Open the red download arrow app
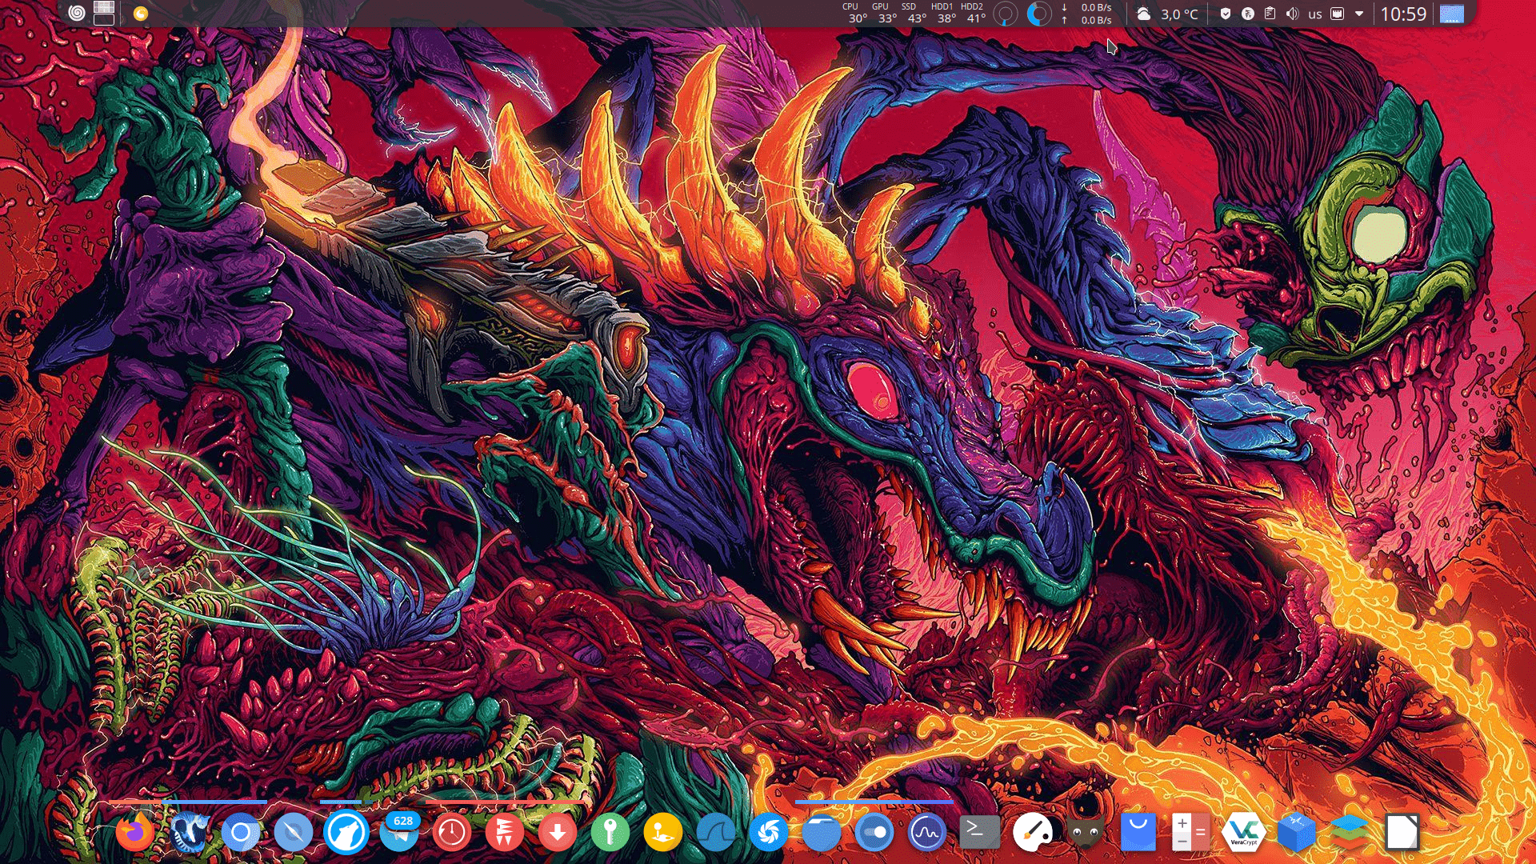Image resolution: width=1536 pixels, height=864 pixels. 558,833
